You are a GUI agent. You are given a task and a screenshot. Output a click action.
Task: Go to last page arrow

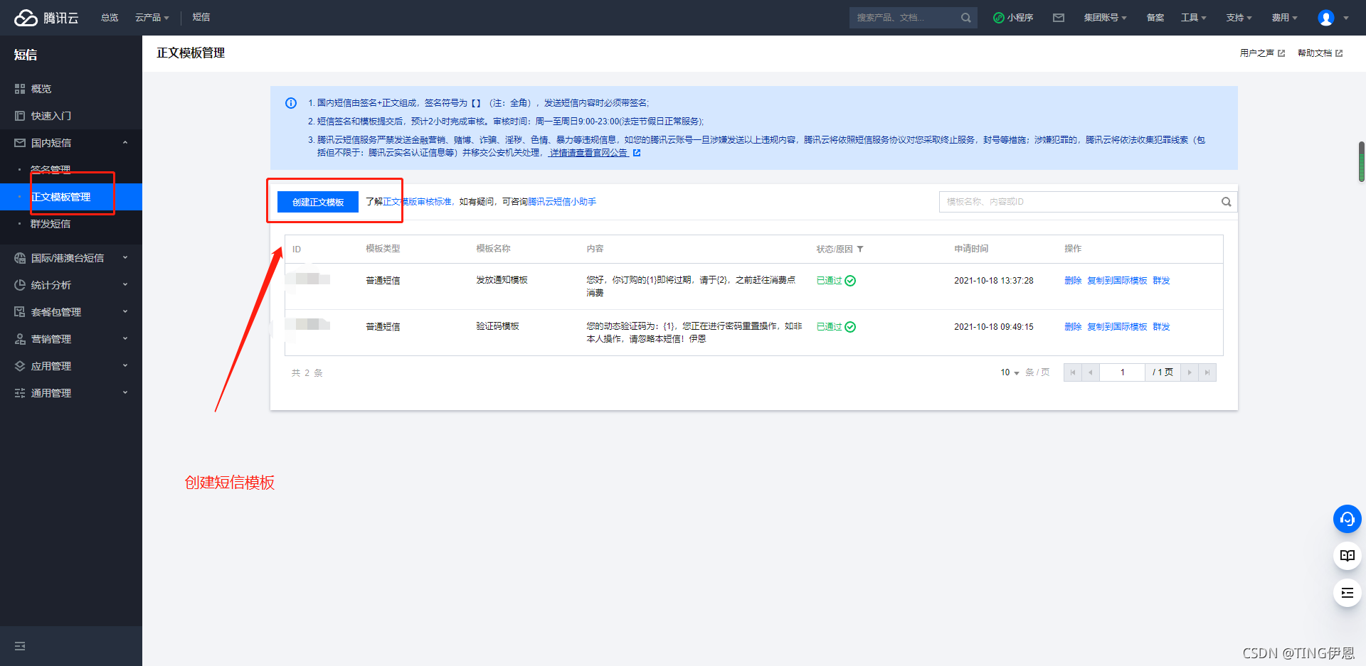[1207, 372]
